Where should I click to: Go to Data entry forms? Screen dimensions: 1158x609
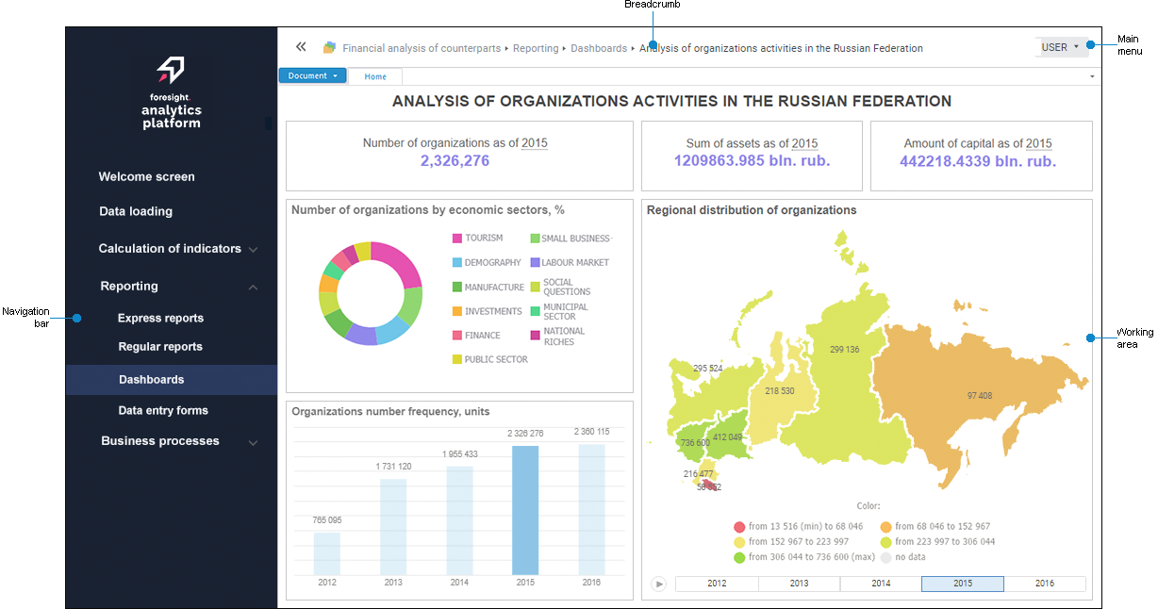pyautogui.click(x=163, y=410)
